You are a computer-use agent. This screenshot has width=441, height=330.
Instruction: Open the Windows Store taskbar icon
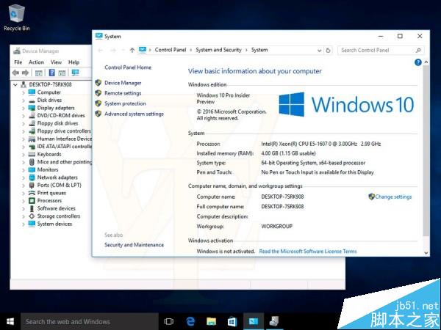[232, 321]
